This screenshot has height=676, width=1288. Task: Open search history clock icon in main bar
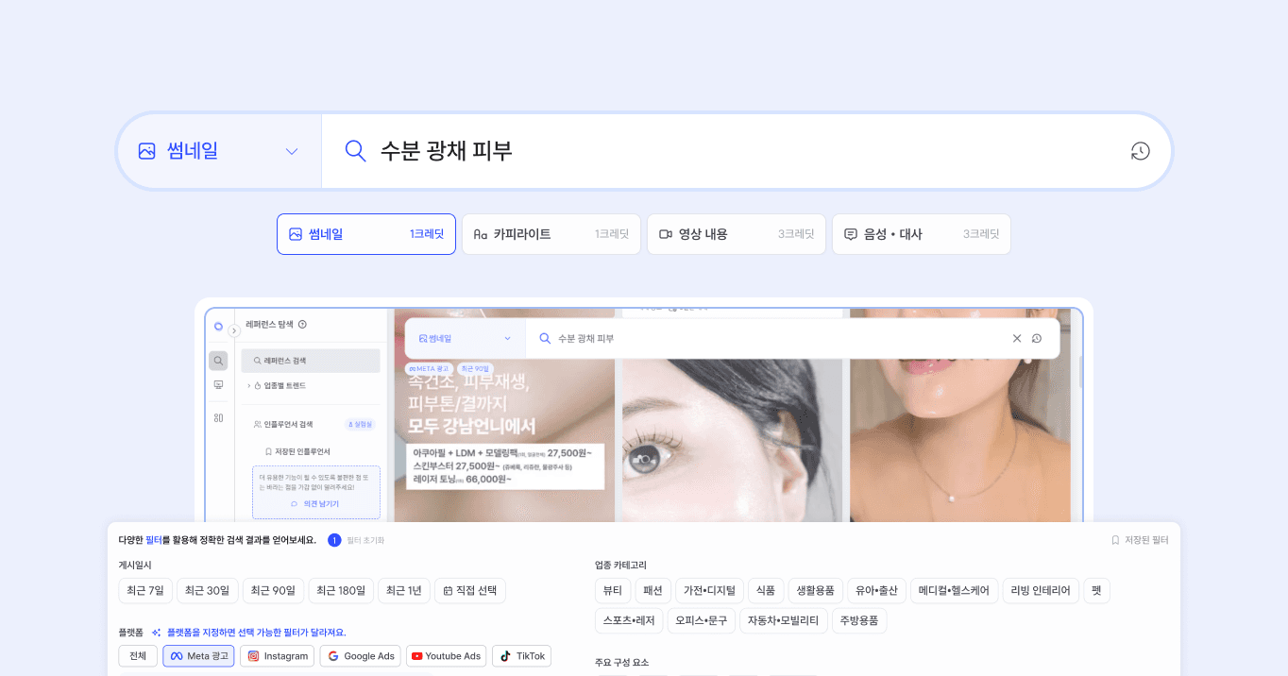click(1140, 151)
